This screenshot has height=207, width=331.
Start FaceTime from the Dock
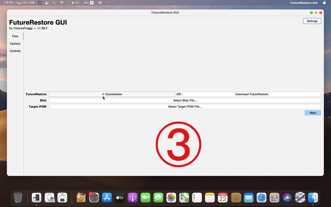145,198
